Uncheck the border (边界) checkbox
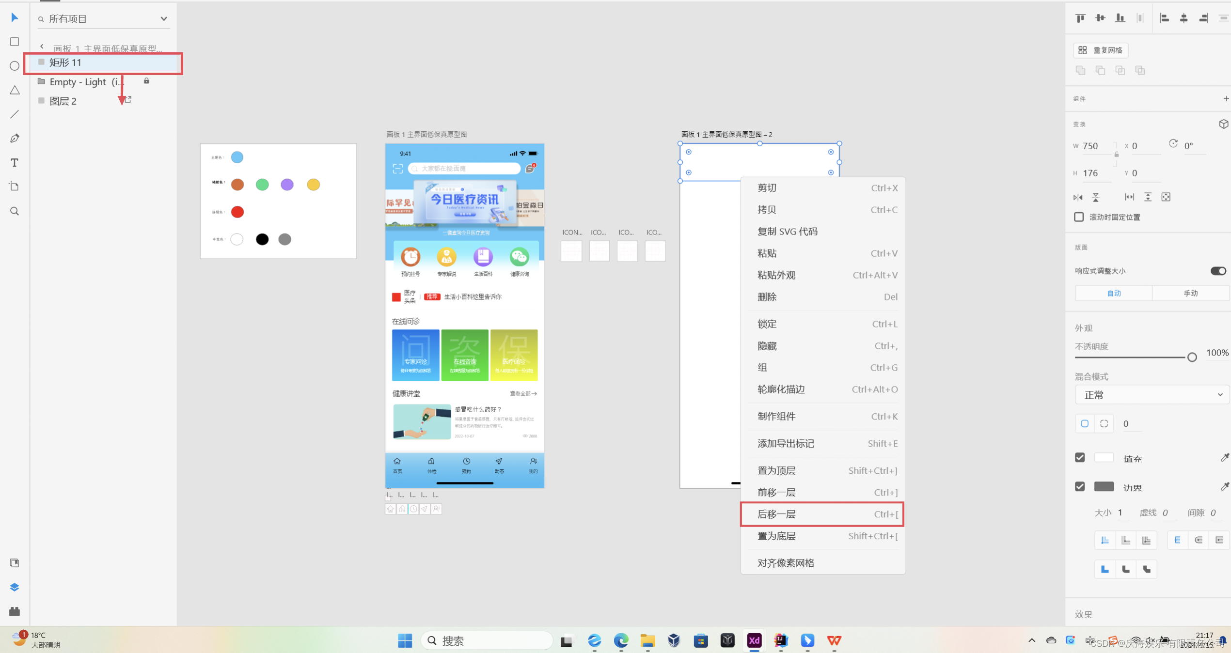This screenshot has height=653, width=1231. click(x=1080, y=487)
